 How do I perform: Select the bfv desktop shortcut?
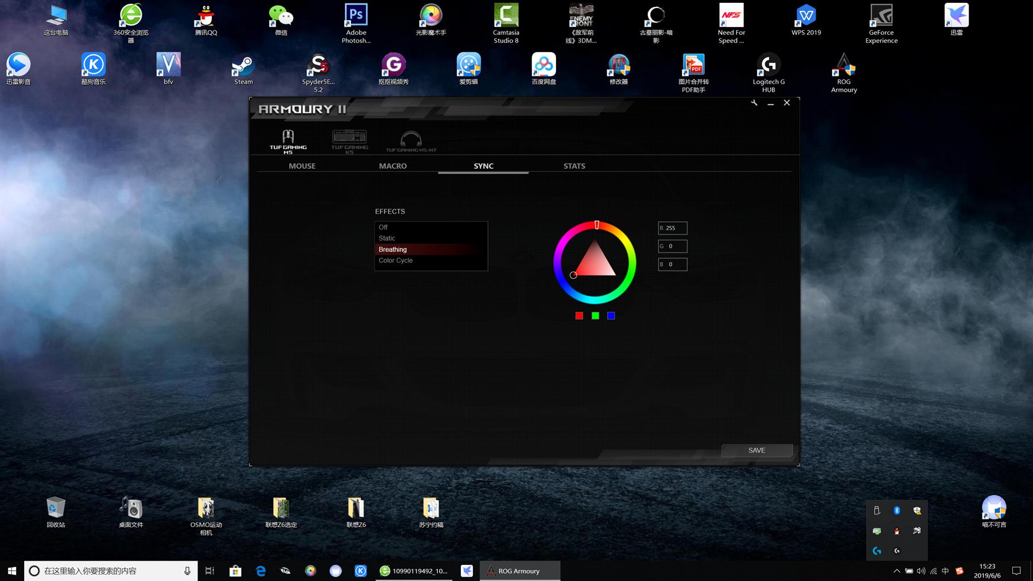[169, 69]
